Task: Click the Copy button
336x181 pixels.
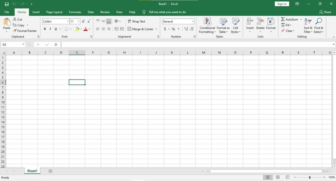Action: pyautogui.click(x=19, y=25)
